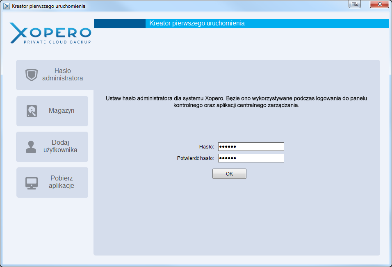Click the light blue wizard header banner
This screenshot has width=392, height=267.
(x=267, y=23)
